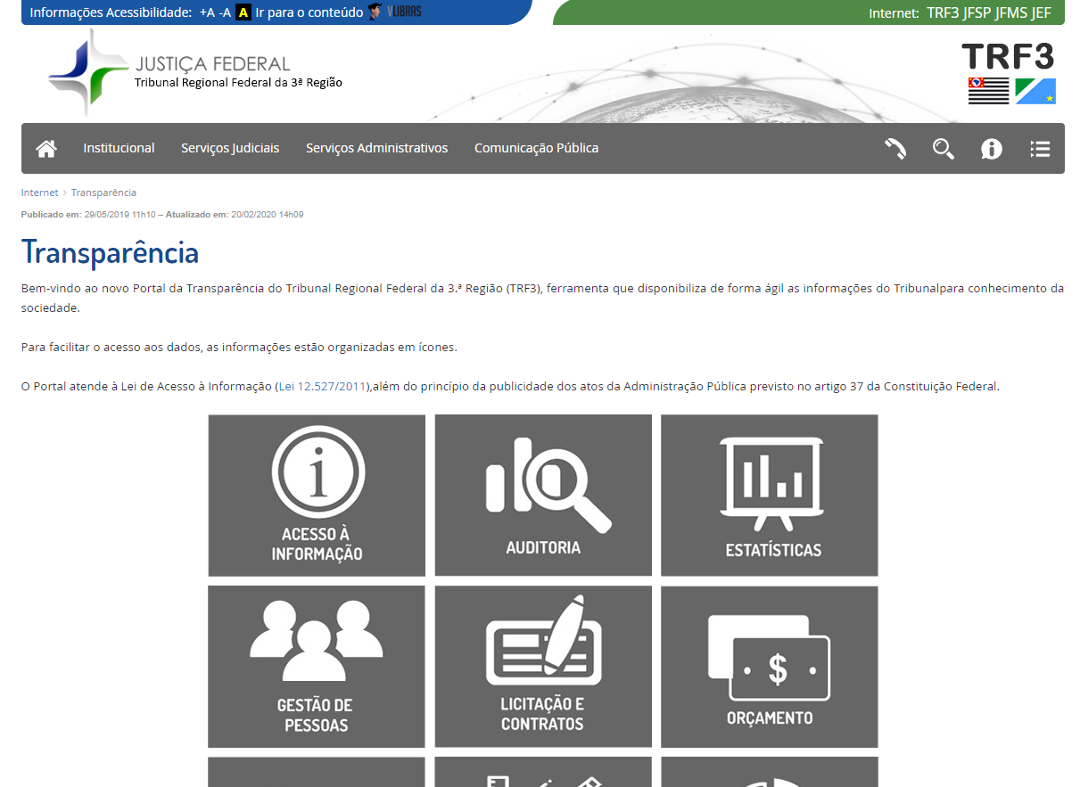This screenshot has height=787, width=1080.
Task: Open the Lei 12.527/2011 link
Action: click(x=323, y=386)
